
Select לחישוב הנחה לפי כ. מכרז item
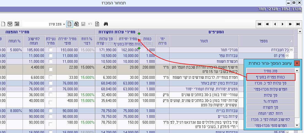point(270,119)
